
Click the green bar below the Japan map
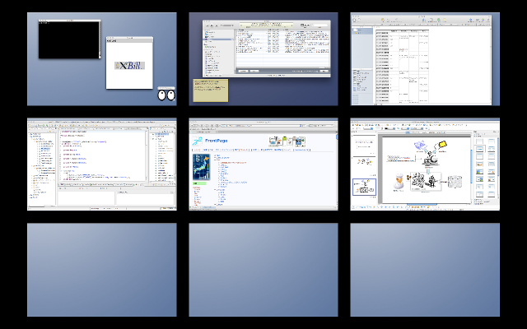(199, 183)
